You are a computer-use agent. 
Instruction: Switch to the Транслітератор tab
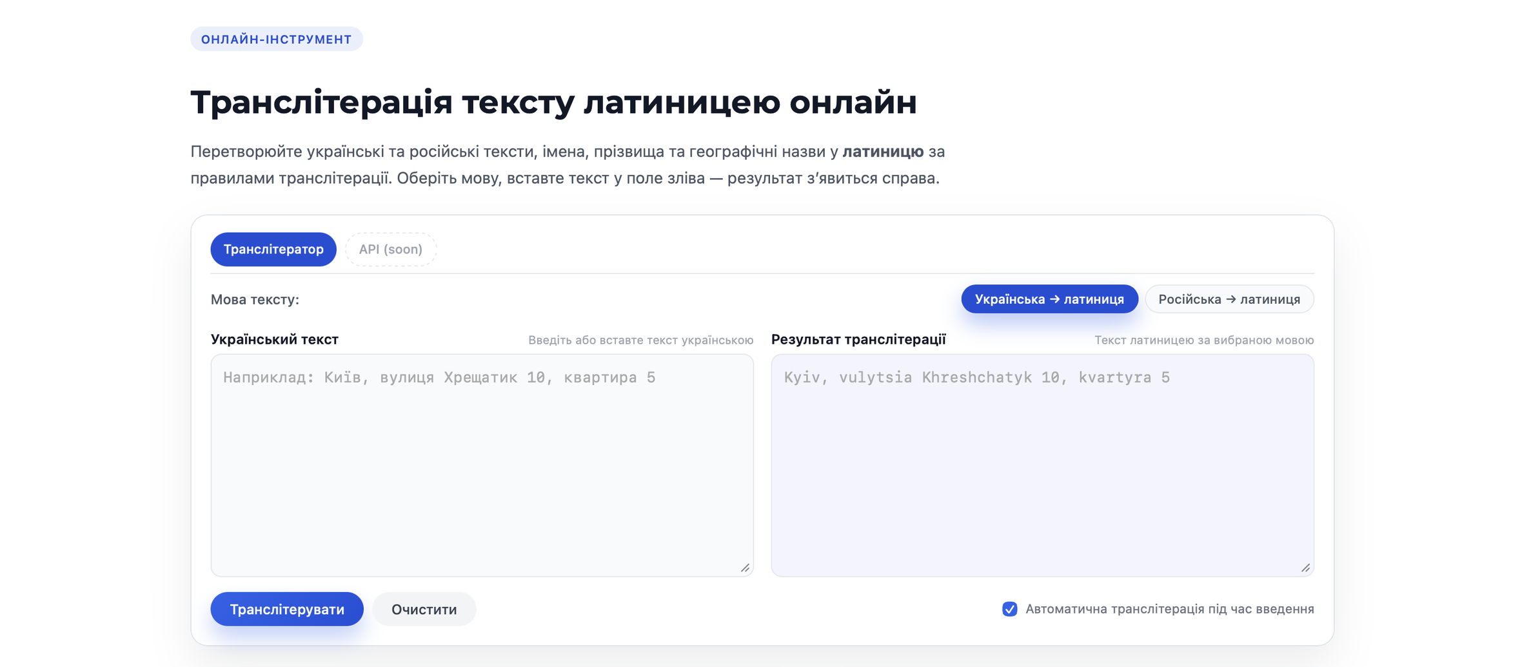273,250
